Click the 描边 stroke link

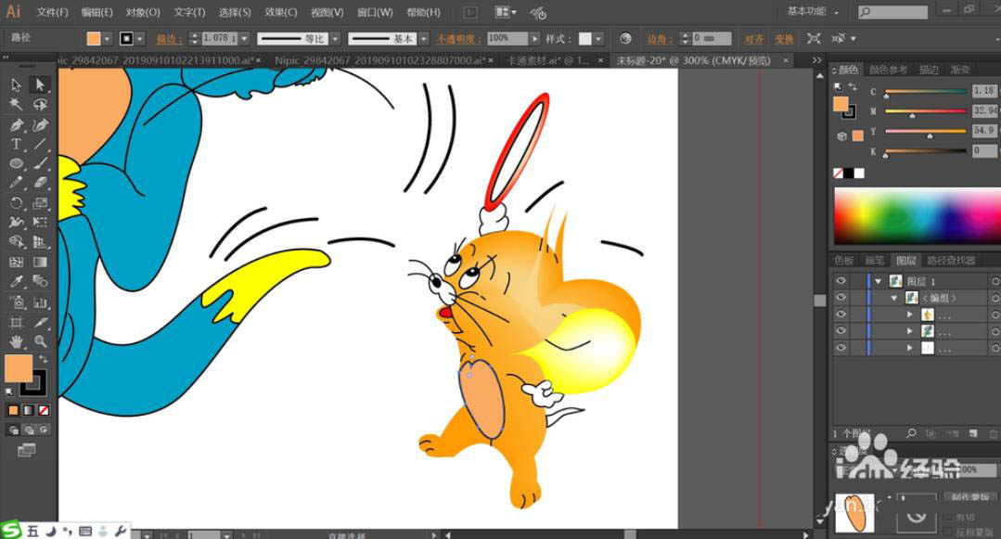click(168, 39)
